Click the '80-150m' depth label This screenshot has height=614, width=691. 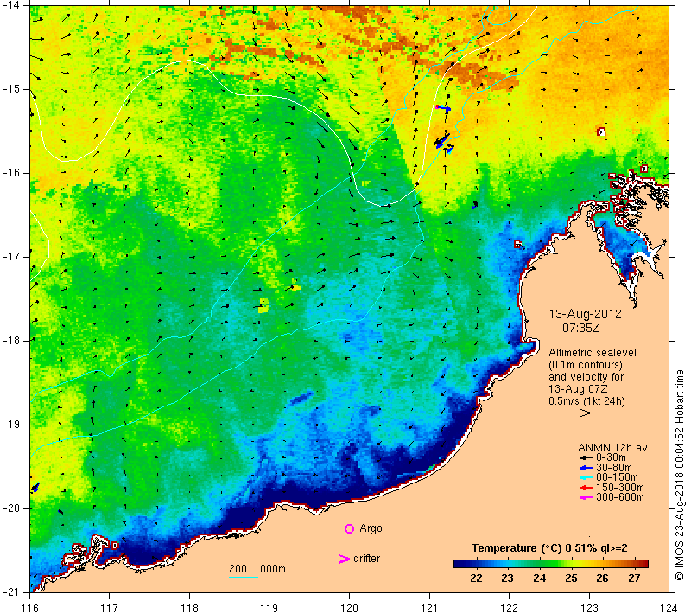coord(617,477)
